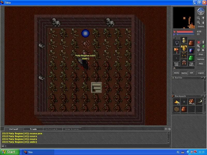
Task: Minimize the Battle panel
Action: click(x=202, y=78)
